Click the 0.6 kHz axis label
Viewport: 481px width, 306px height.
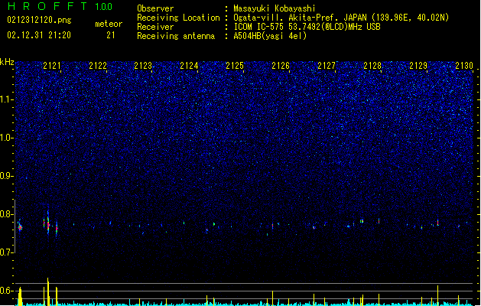tap(6, 291)
